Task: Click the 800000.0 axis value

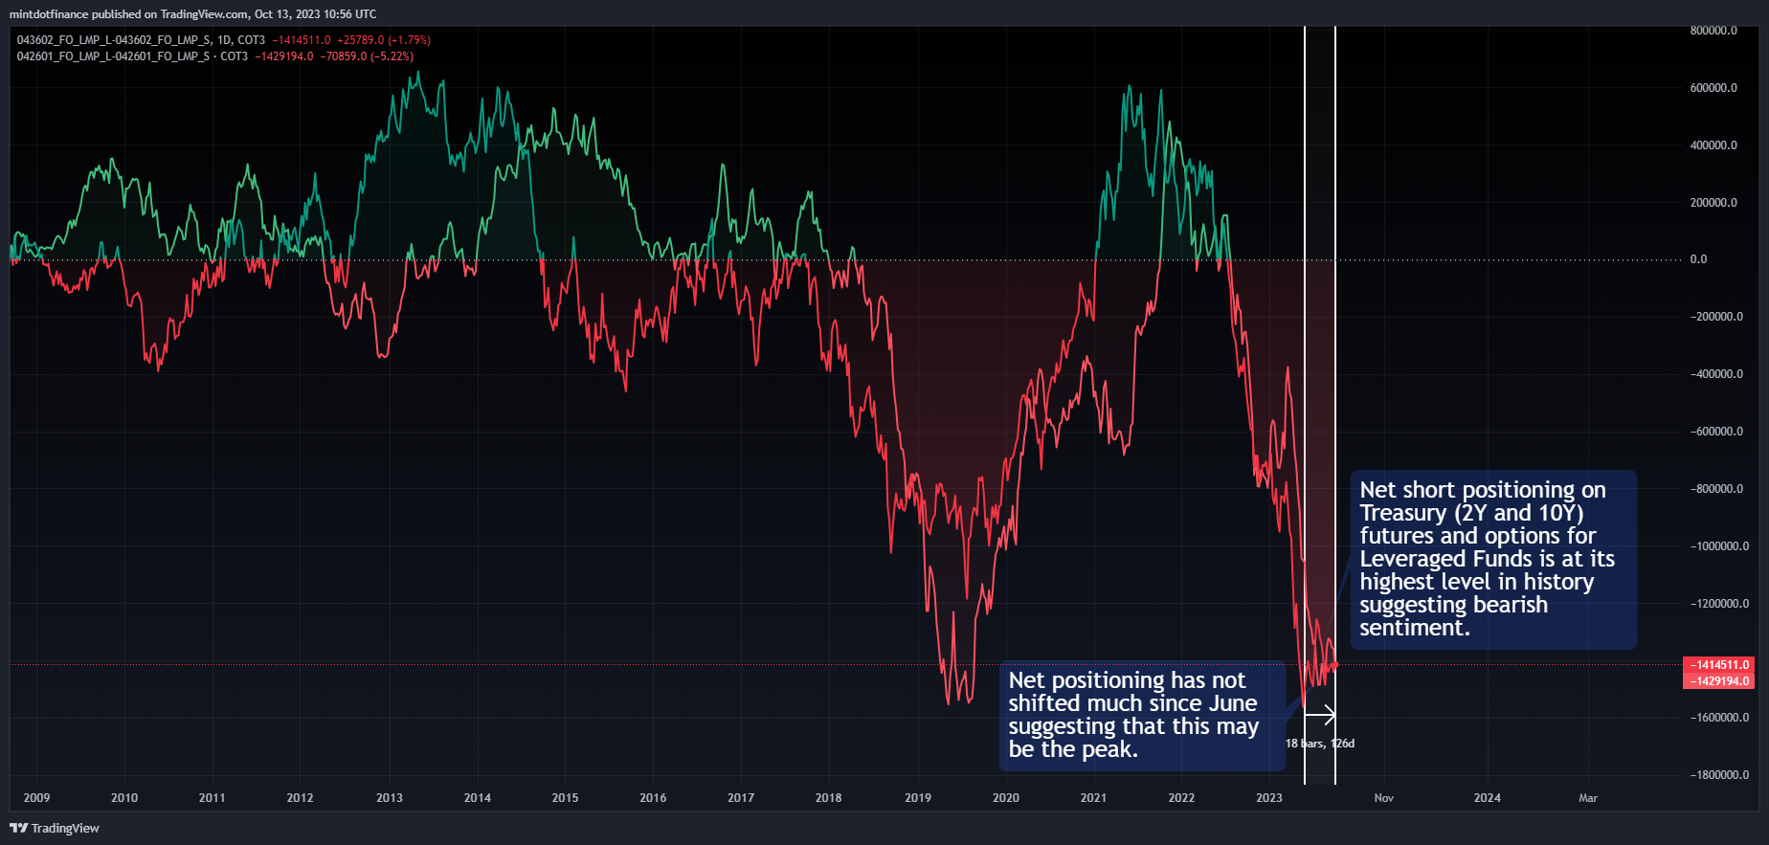Action: click(x=1713, y=31)
